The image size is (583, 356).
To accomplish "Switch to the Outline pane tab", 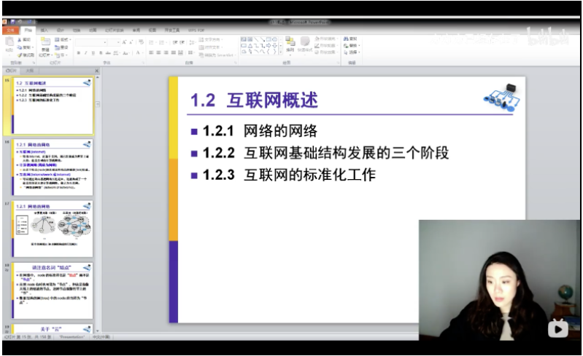I will pyautogui.click(x=30, y=71).
